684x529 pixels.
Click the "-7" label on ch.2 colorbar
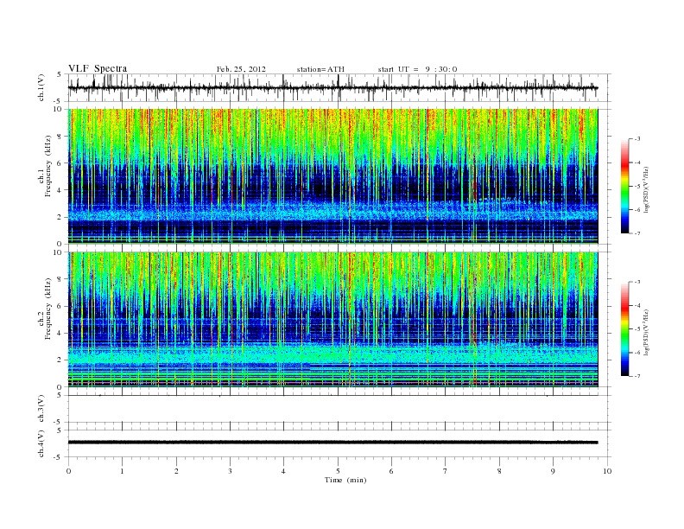tap(637, 376)
